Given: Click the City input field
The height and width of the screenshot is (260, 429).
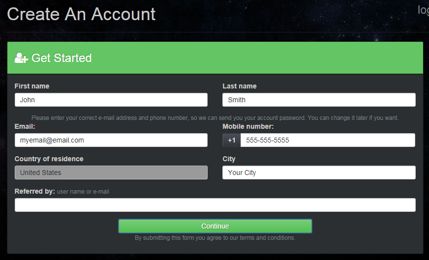Looking at the screenshot, I should [319, 173].
